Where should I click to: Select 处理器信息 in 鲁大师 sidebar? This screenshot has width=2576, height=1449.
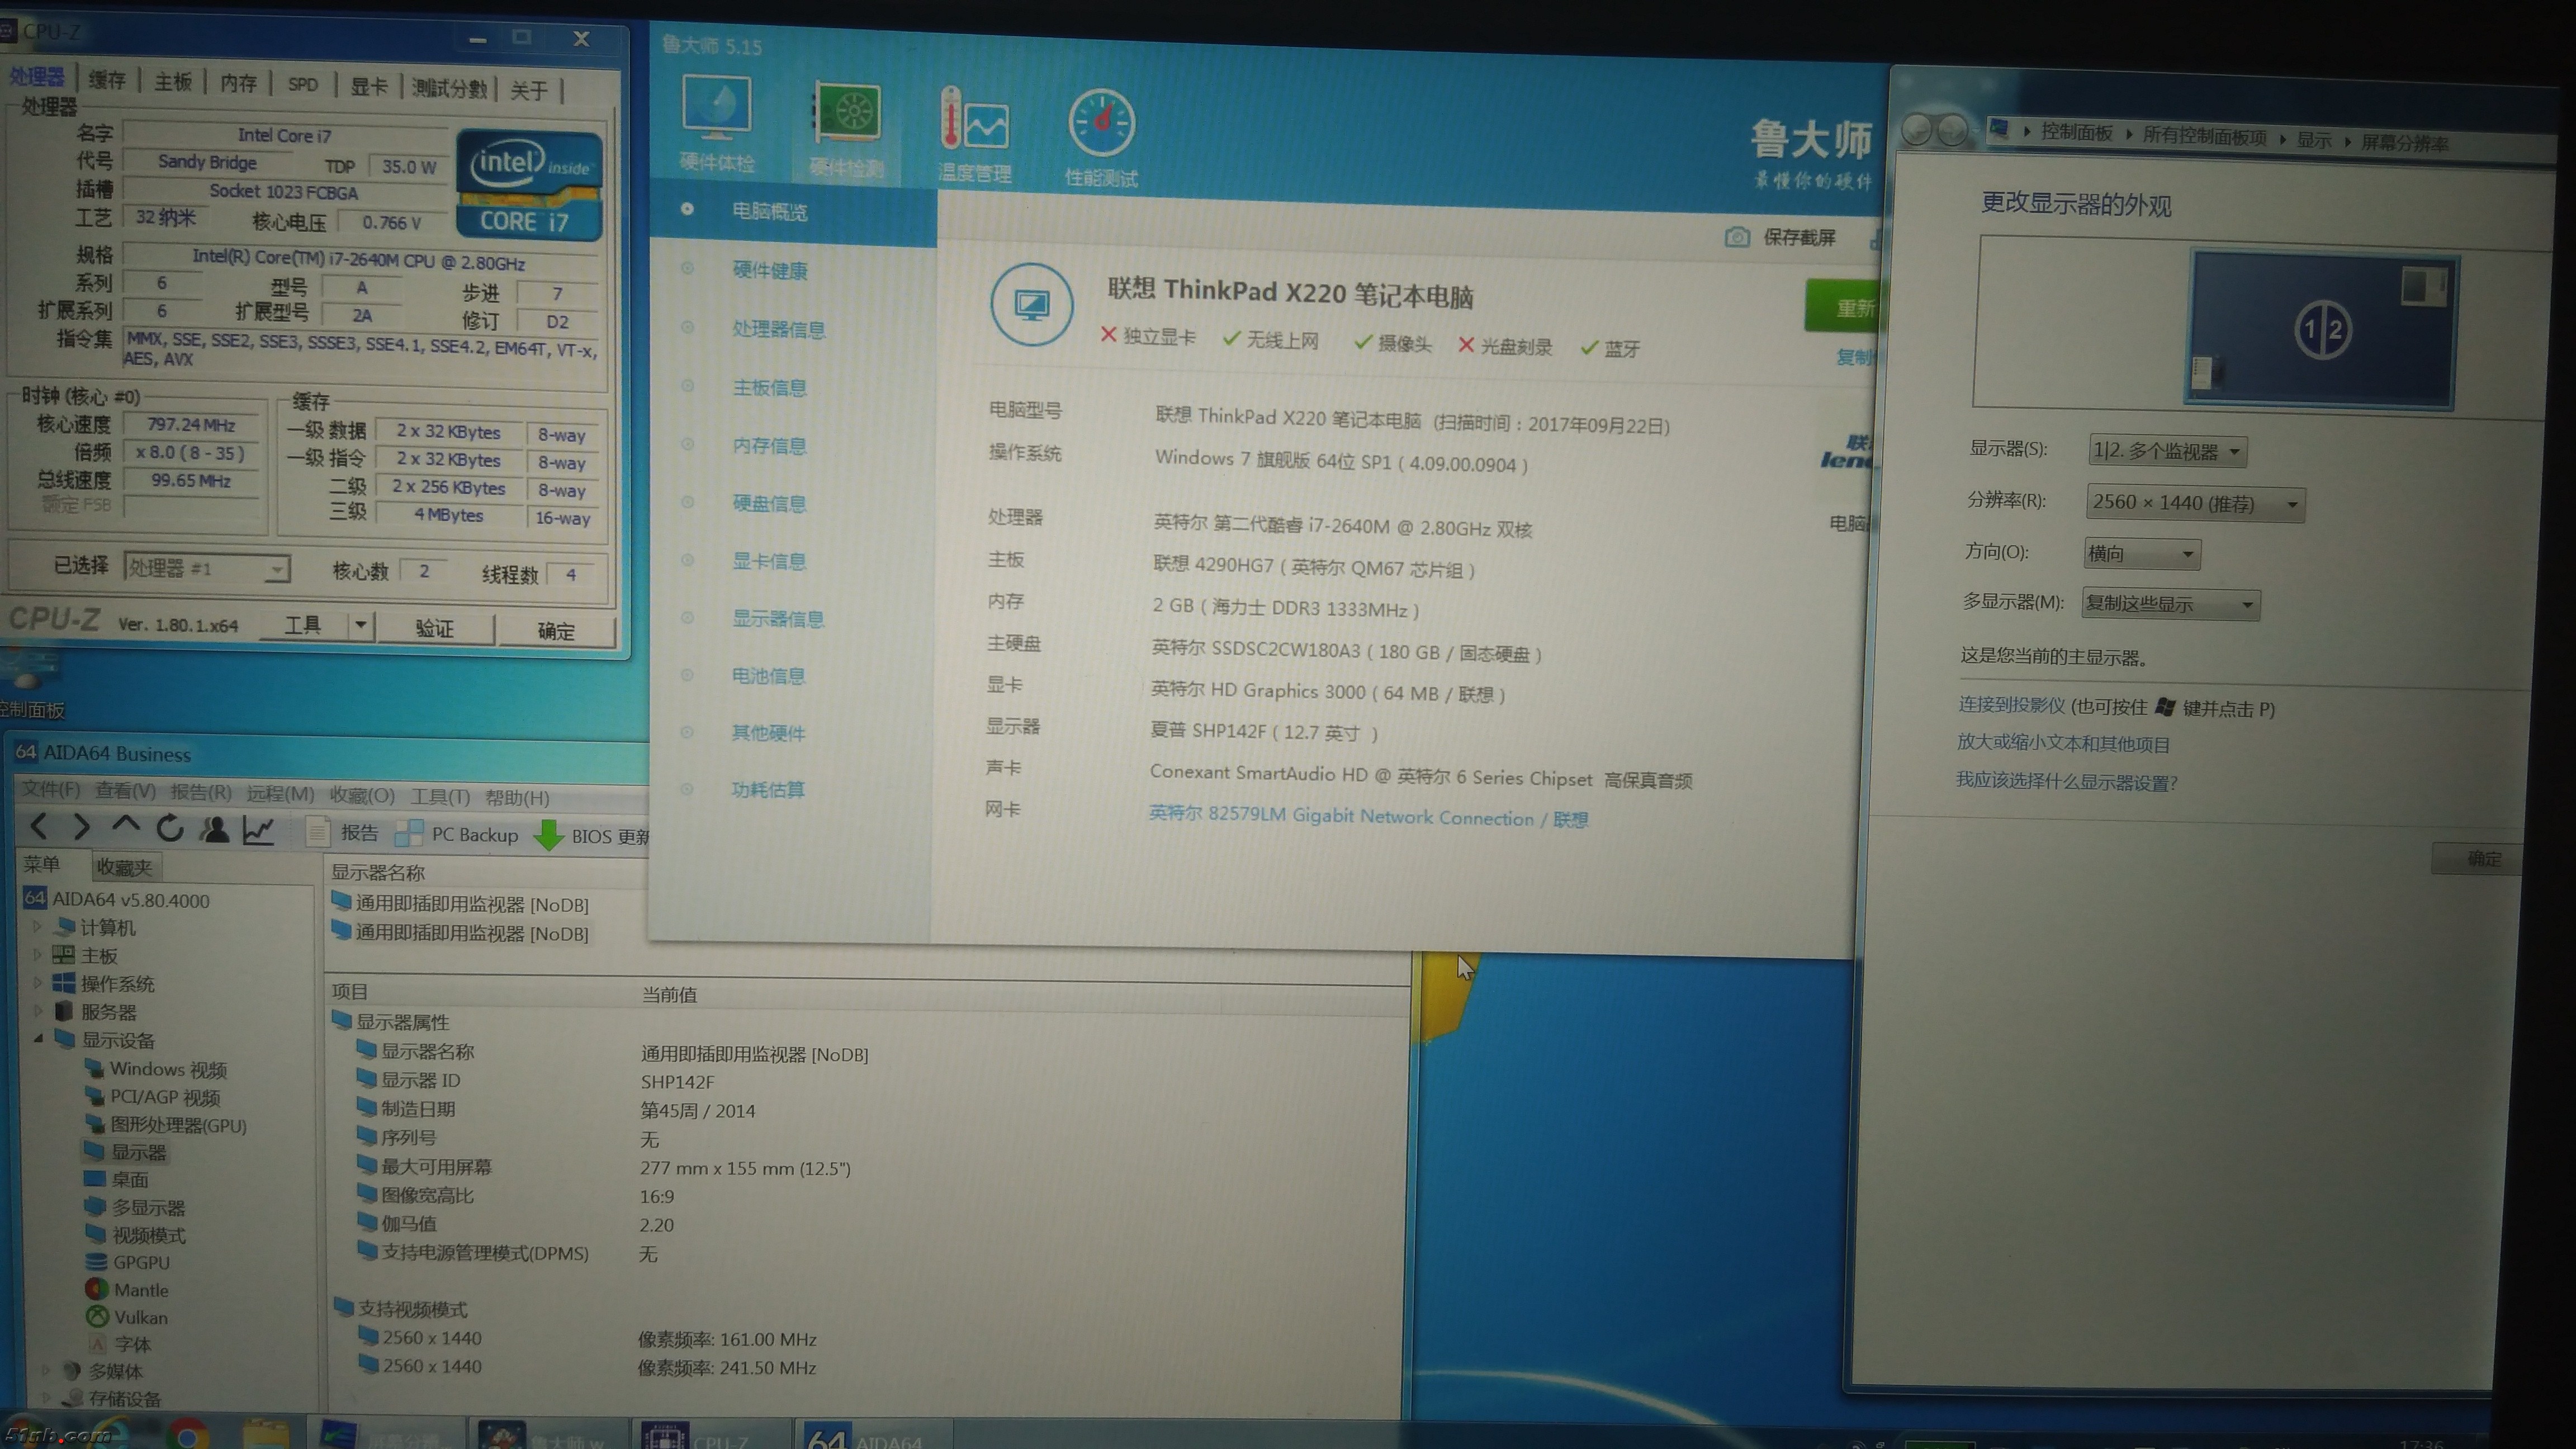(778, 329)
